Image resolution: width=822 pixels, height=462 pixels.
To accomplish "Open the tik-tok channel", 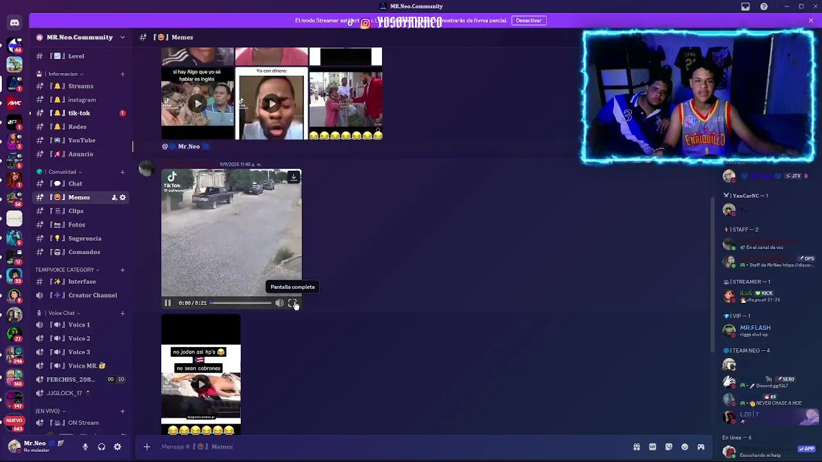I will coord(81,113).
